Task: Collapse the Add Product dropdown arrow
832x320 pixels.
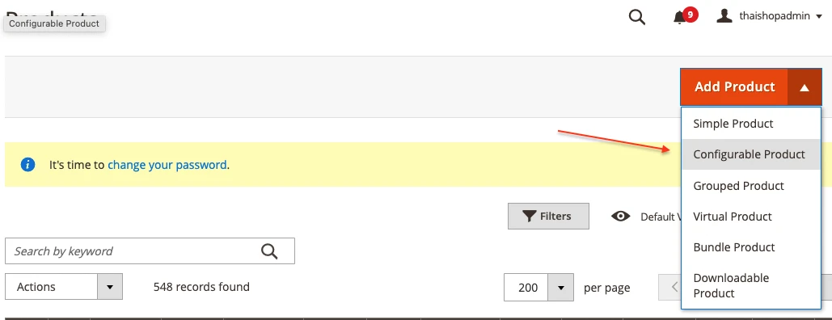Action: [x=805, y=87]
